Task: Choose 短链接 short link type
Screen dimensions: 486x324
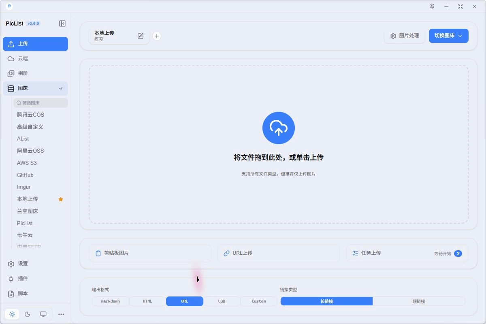Action: pos(419,301)
